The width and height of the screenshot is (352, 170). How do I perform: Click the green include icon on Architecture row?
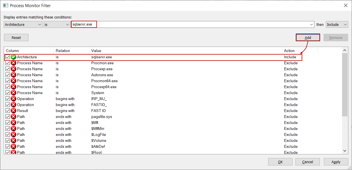pyautogui.click(x=13, y=57)
